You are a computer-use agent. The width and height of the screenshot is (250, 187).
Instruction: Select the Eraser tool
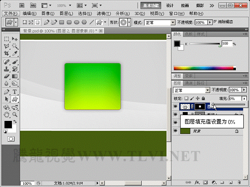[x=6, y=76]
